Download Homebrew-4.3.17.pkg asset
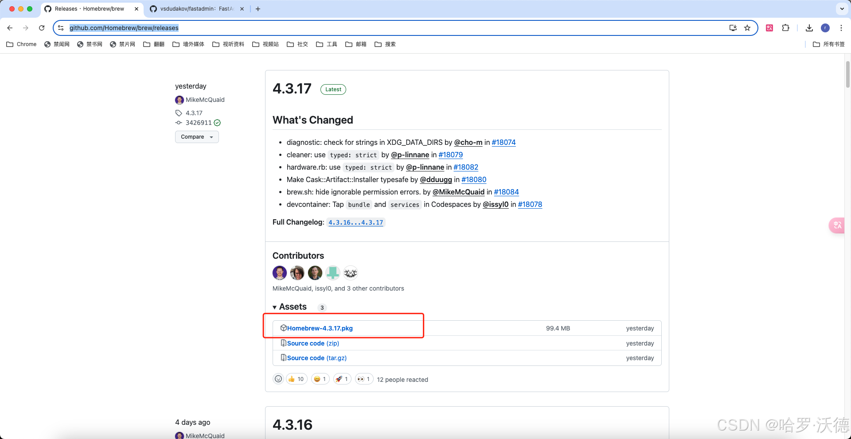851x439 pixels. tap(320, 328)
